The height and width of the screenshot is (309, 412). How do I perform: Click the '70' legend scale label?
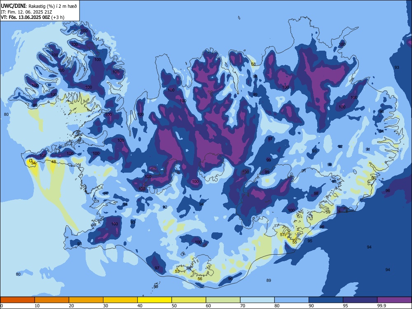(x=243, y=306)
